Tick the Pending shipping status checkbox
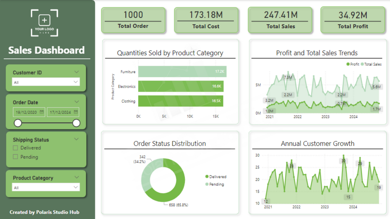The width and height of the screenshot is (390, 219). pos(16,157)
